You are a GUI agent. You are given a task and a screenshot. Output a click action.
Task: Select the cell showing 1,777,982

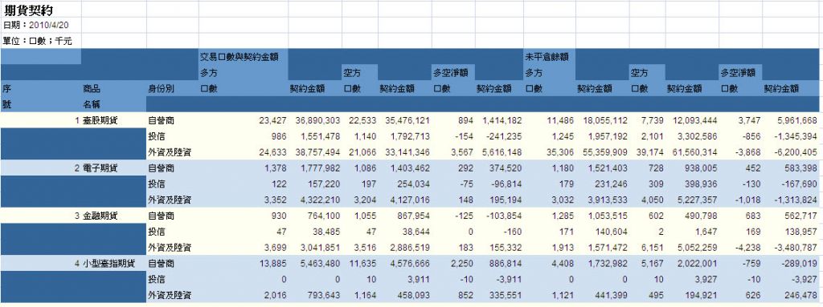(x=320, y=168)
